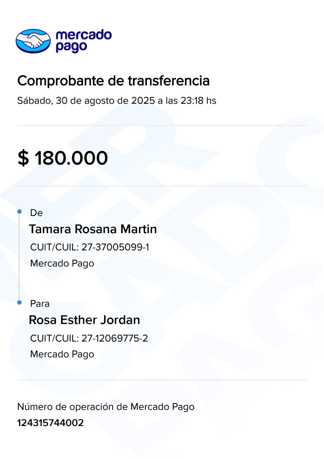Screen dimensions: 324x459
Task: Click the "De" sender label
Action: (x=36, y=213)
